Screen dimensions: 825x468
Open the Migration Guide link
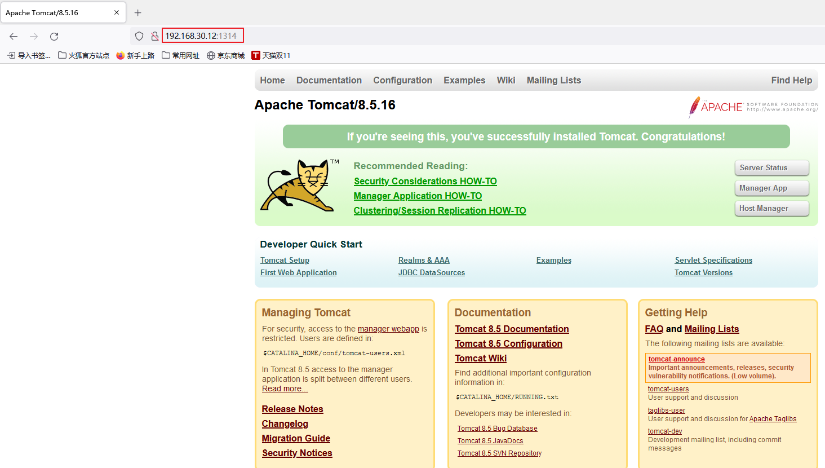(296, 438)
